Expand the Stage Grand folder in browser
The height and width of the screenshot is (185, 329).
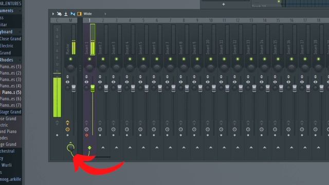point(11,112)
